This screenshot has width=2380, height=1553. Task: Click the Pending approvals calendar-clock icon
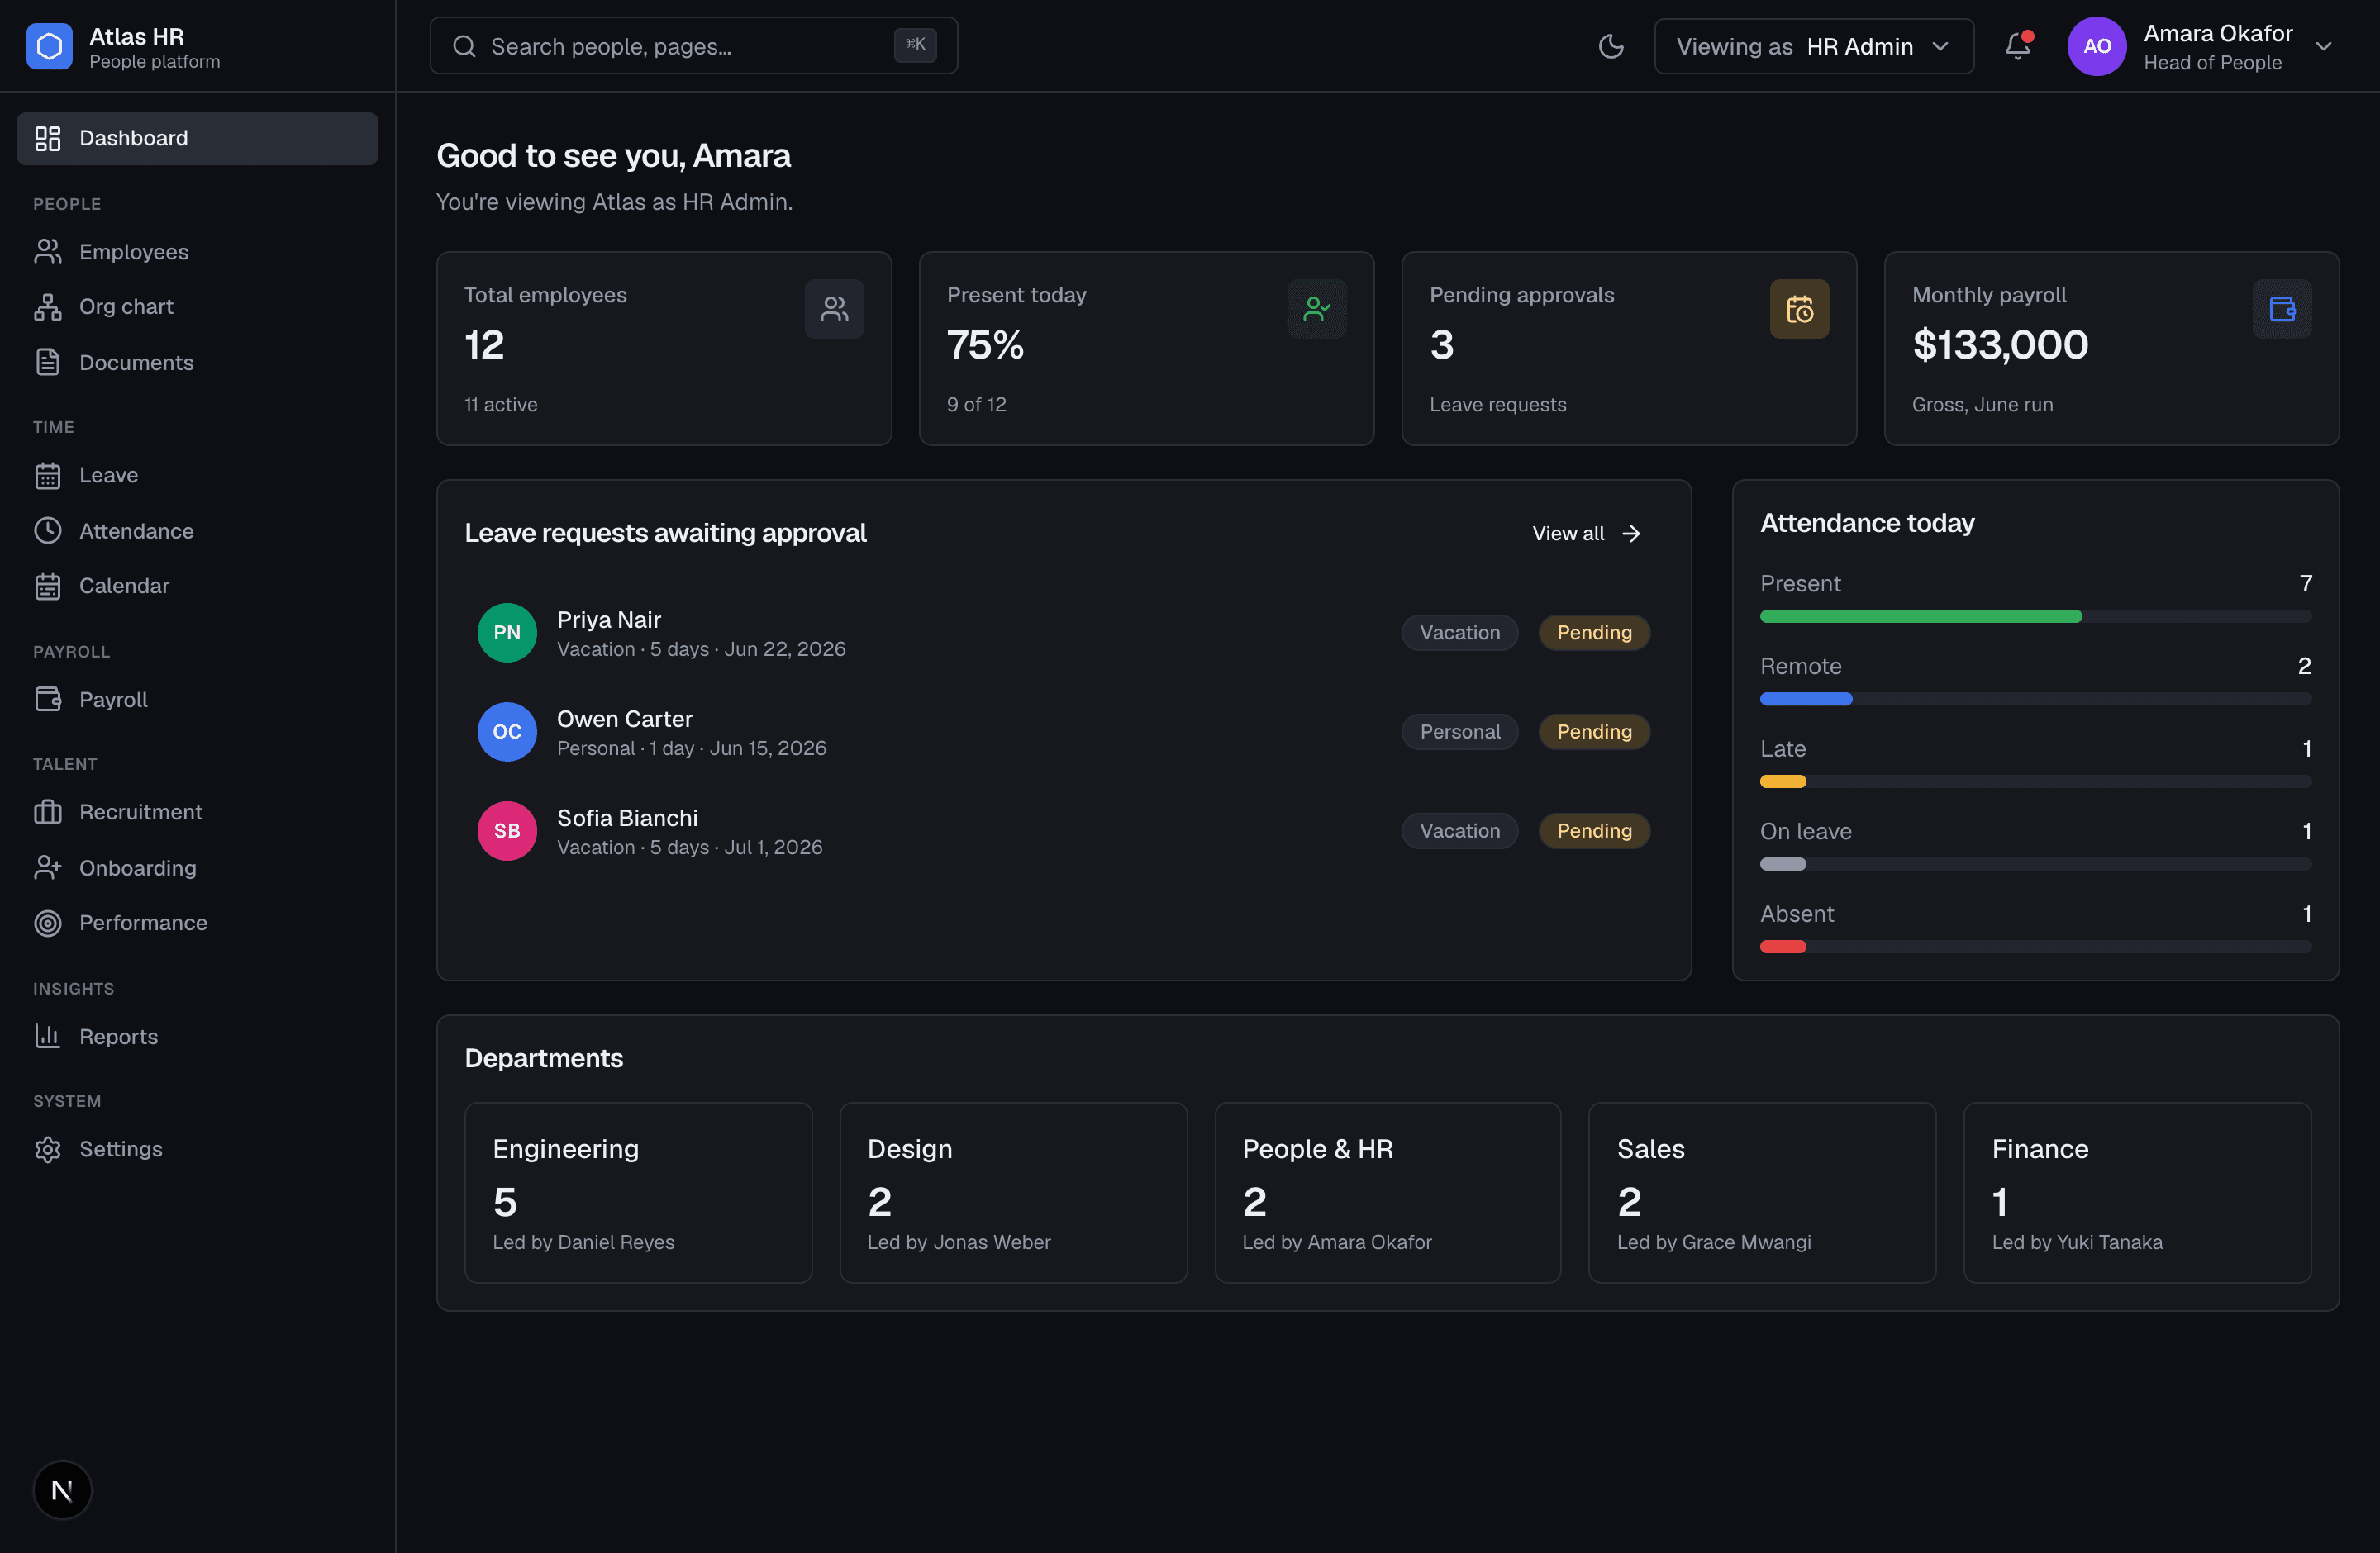click(x=1799, y=309)
